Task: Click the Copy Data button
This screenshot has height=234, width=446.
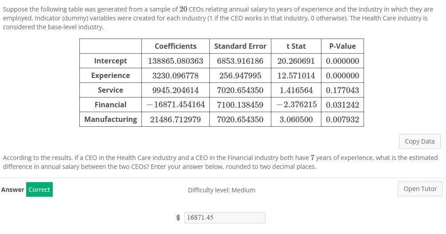Action: (419, 141)
